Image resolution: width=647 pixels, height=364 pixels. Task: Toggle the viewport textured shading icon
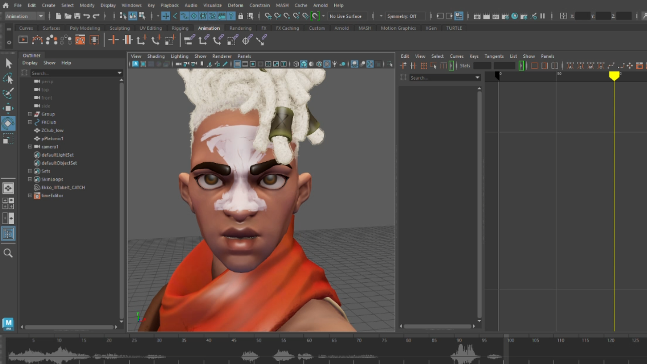[327, 64]
